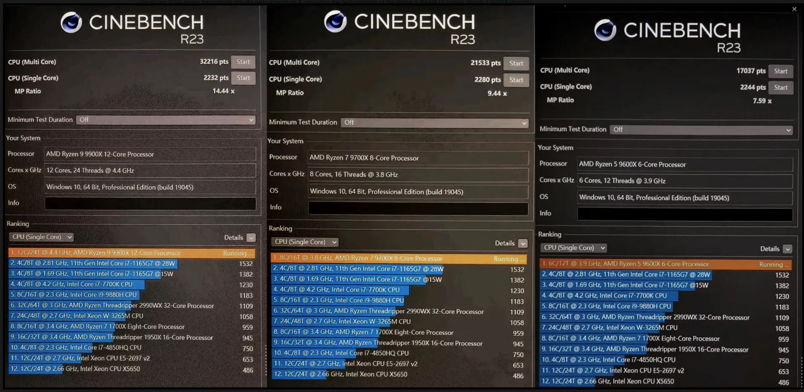Open Minimum Test Duration dropdown in 9600X window

(701, 130)
